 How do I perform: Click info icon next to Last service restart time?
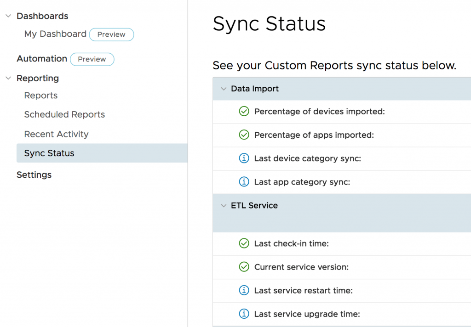[244, 291]
